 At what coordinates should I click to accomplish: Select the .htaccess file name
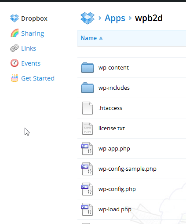[x=110, y=108]
